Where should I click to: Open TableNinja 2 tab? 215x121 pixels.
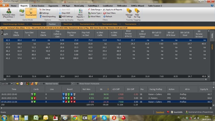[93, 6]
